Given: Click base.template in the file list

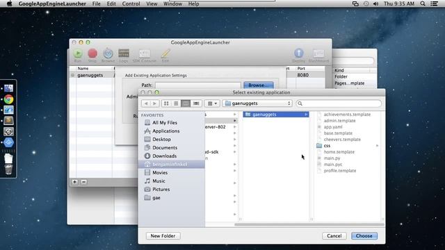Looking at the screenshot, I should click(x=338, y=133).
